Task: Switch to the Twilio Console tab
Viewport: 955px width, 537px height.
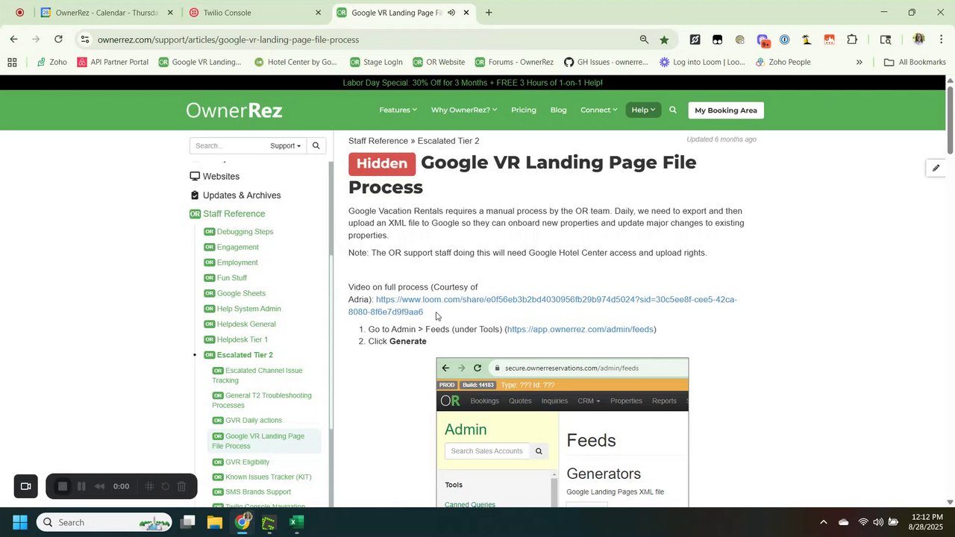Action: (255, 13)
